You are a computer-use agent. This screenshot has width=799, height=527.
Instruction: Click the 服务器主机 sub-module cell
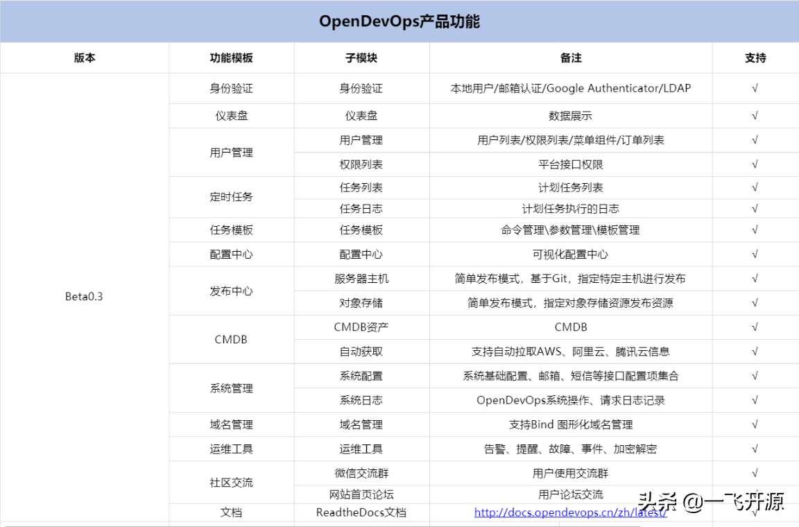[361, 279]
